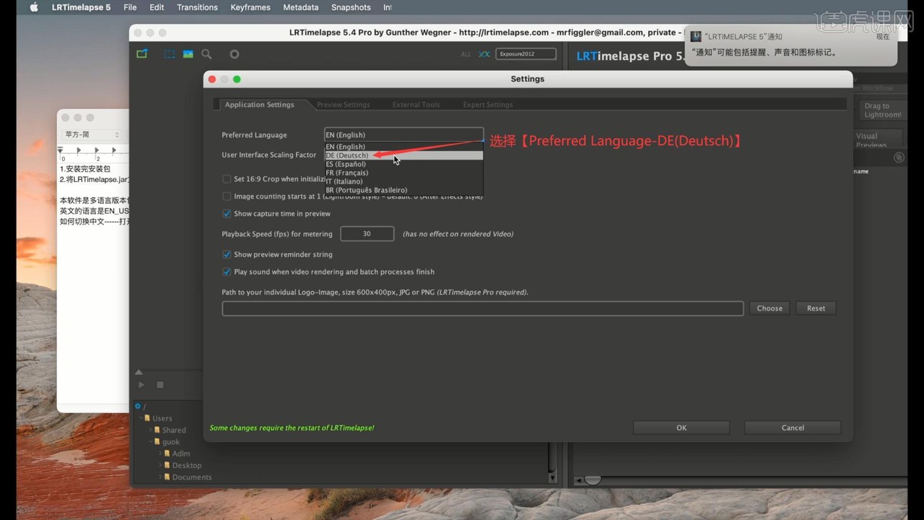This screenshot has height=520, width=924.
Task: Choose IT (Italiano) from the language list
Action: click(404, 181)
